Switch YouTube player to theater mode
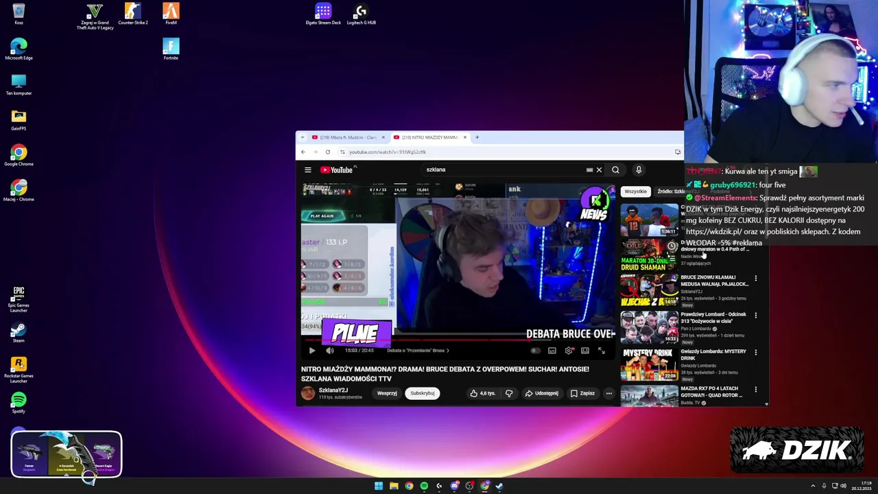 coord(585,351)
